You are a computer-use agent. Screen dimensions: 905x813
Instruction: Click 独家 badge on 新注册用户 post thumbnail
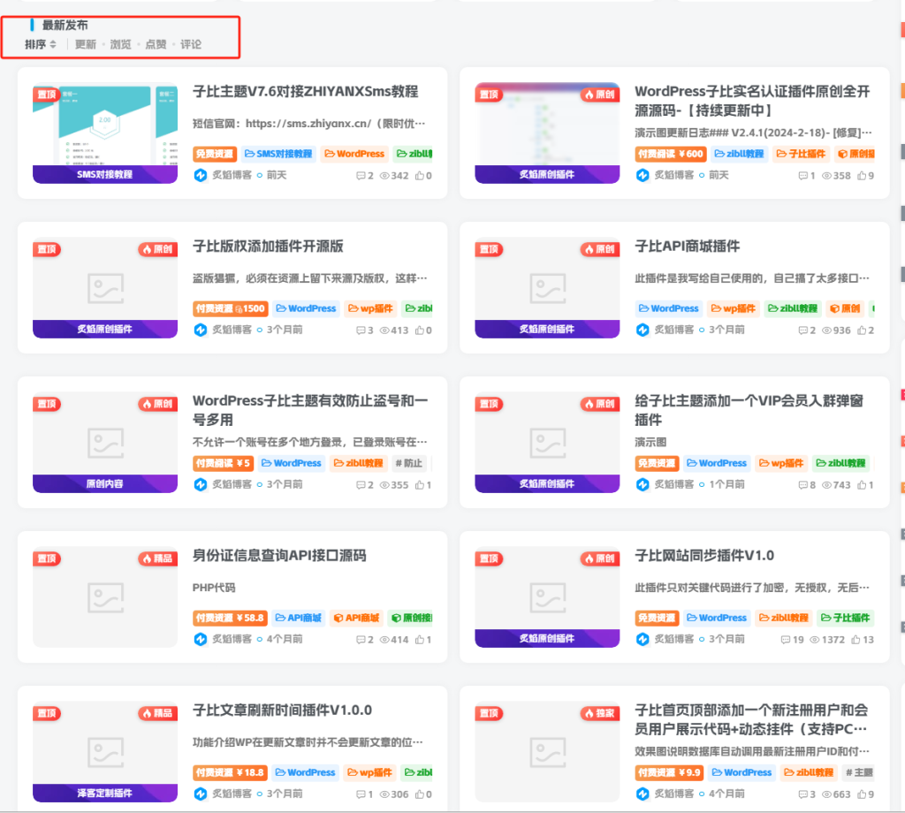(600, 713)
